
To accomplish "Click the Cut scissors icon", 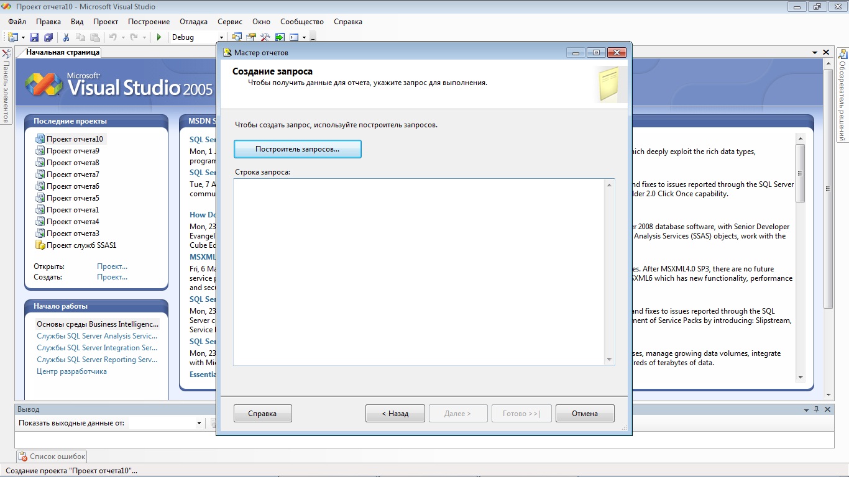I will pos(67,37).
